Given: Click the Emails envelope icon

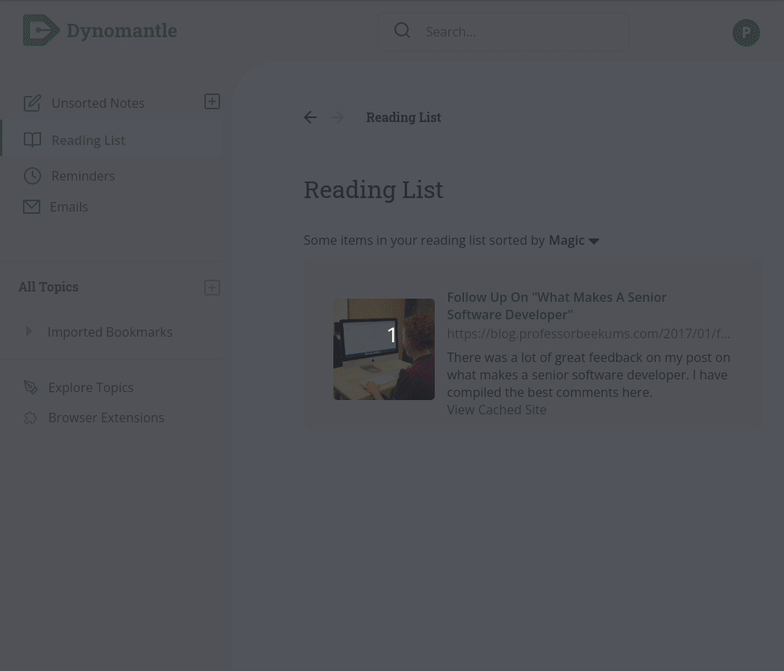Looking at the screenshot, I should click(32, 207).
